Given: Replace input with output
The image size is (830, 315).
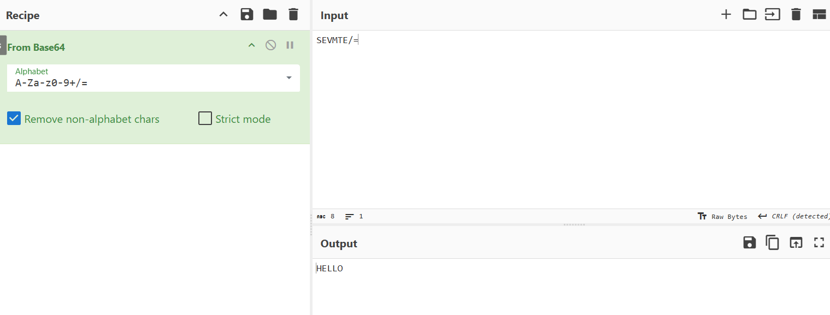Looking at the screenshot, I should [x=796, y=243].
